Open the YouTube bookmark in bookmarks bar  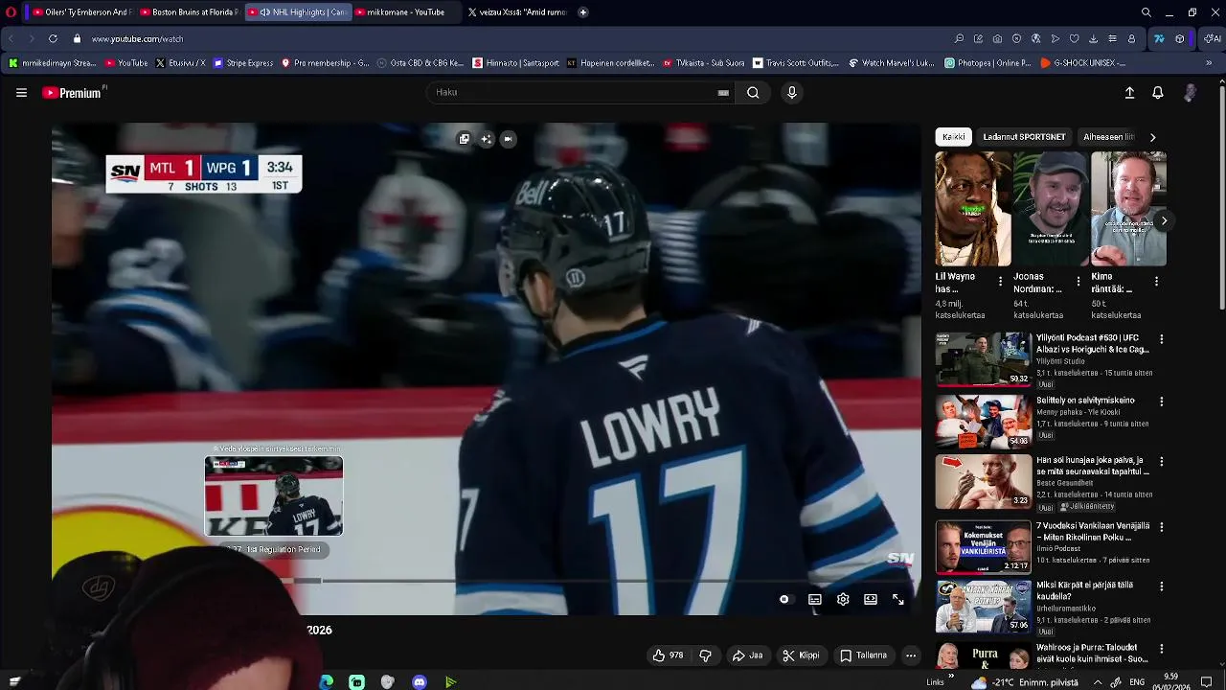(x=125, y=63)
